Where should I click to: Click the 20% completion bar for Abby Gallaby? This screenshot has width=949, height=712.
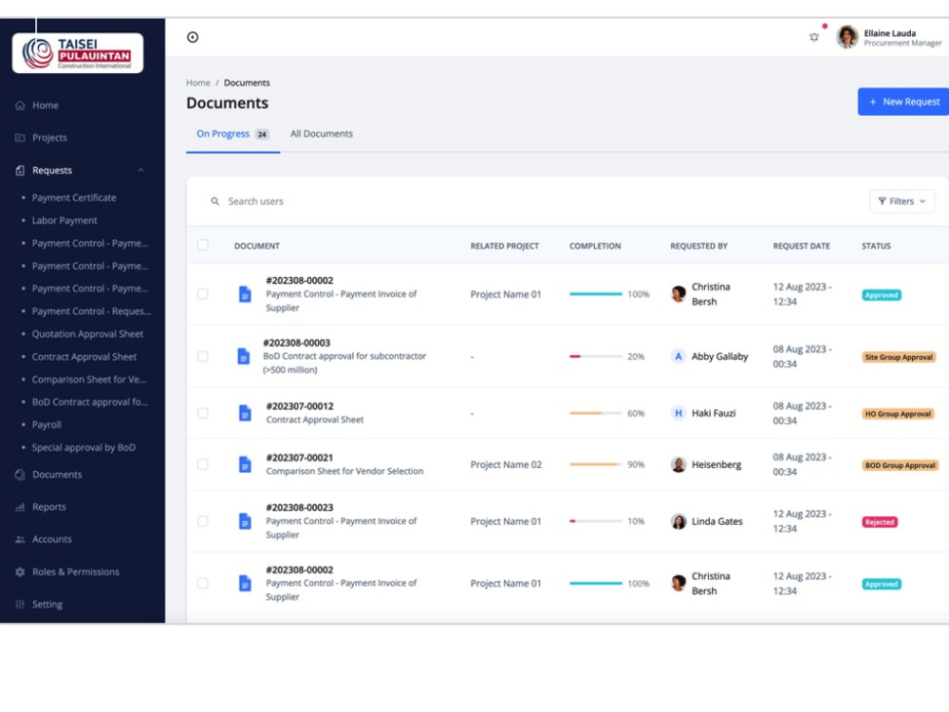(596, 357)
